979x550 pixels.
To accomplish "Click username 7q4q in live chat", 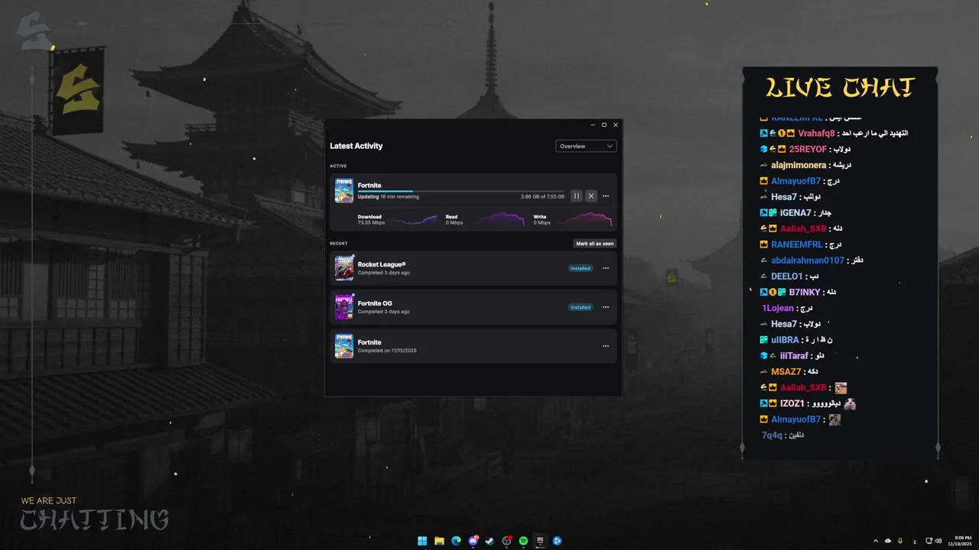I will pos(772,435).
